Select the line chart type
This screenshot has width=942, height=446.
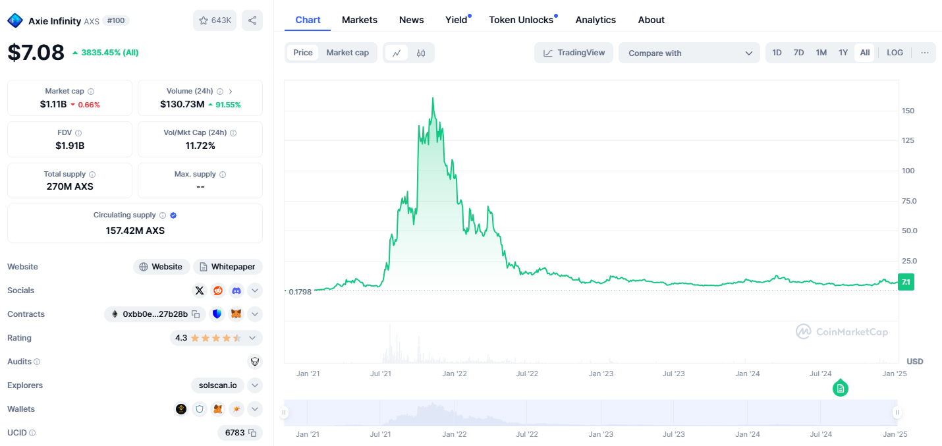point(397,53)
